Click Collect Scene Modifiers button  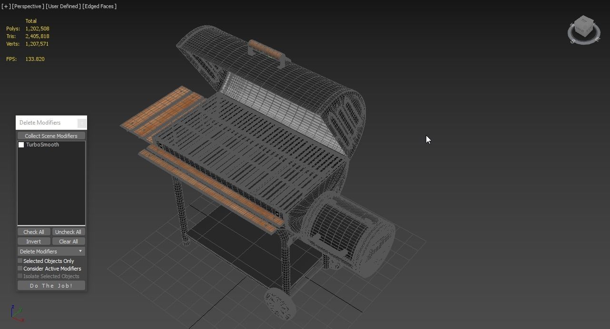coord(51,136)
